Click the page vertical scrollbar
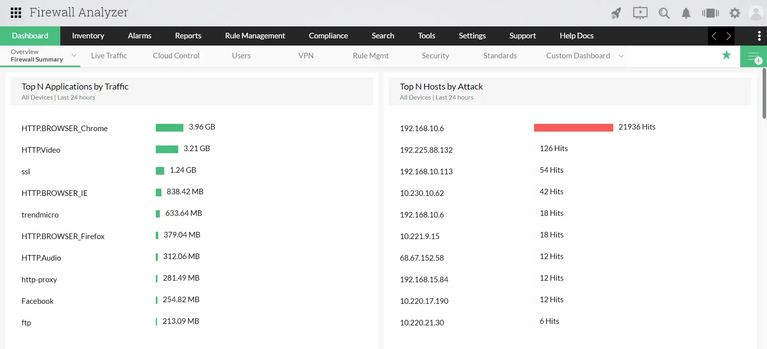The width and height of the screenshot is (767, 349). 764,94
